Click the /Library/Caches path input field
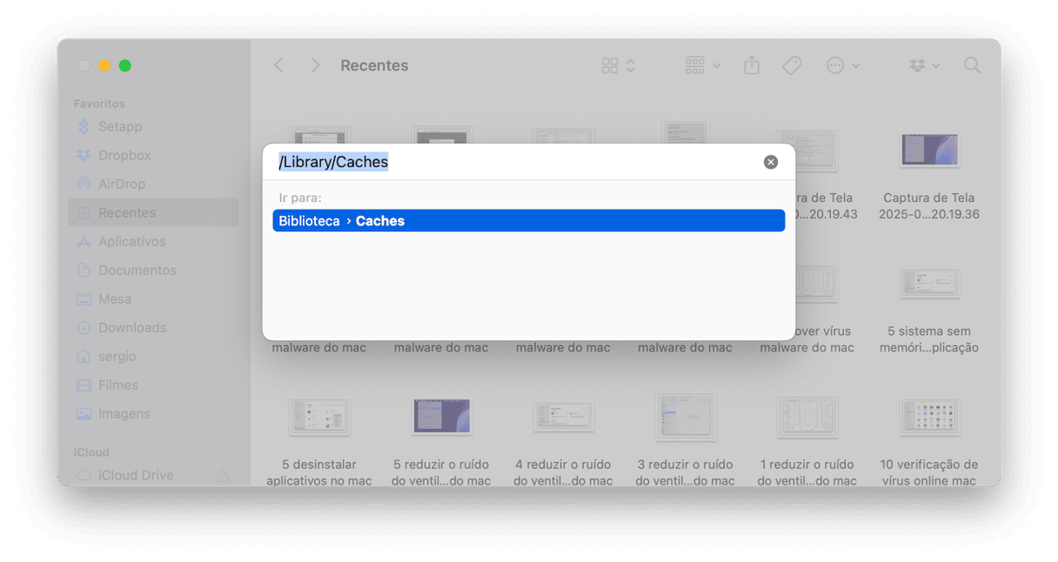Screen dimensions: 1058x562 (515, 162)
